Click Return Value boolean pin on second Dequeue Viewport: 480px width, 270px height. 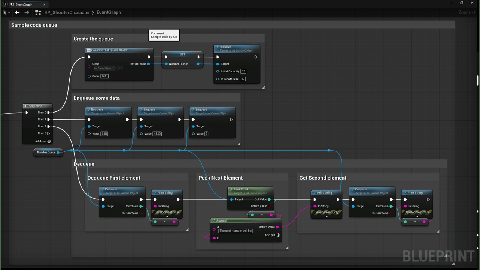click(x=391, y=213)
